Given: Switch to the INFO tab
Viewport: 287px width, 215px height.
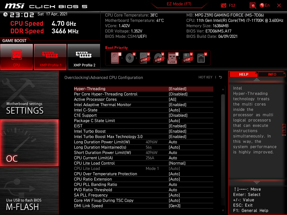Looking at the screenshot, I should (272, 74).
